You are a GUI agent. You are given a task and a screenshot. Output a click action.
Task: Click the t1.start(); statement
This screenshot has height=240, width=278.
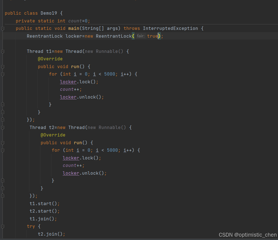point(45,203)
